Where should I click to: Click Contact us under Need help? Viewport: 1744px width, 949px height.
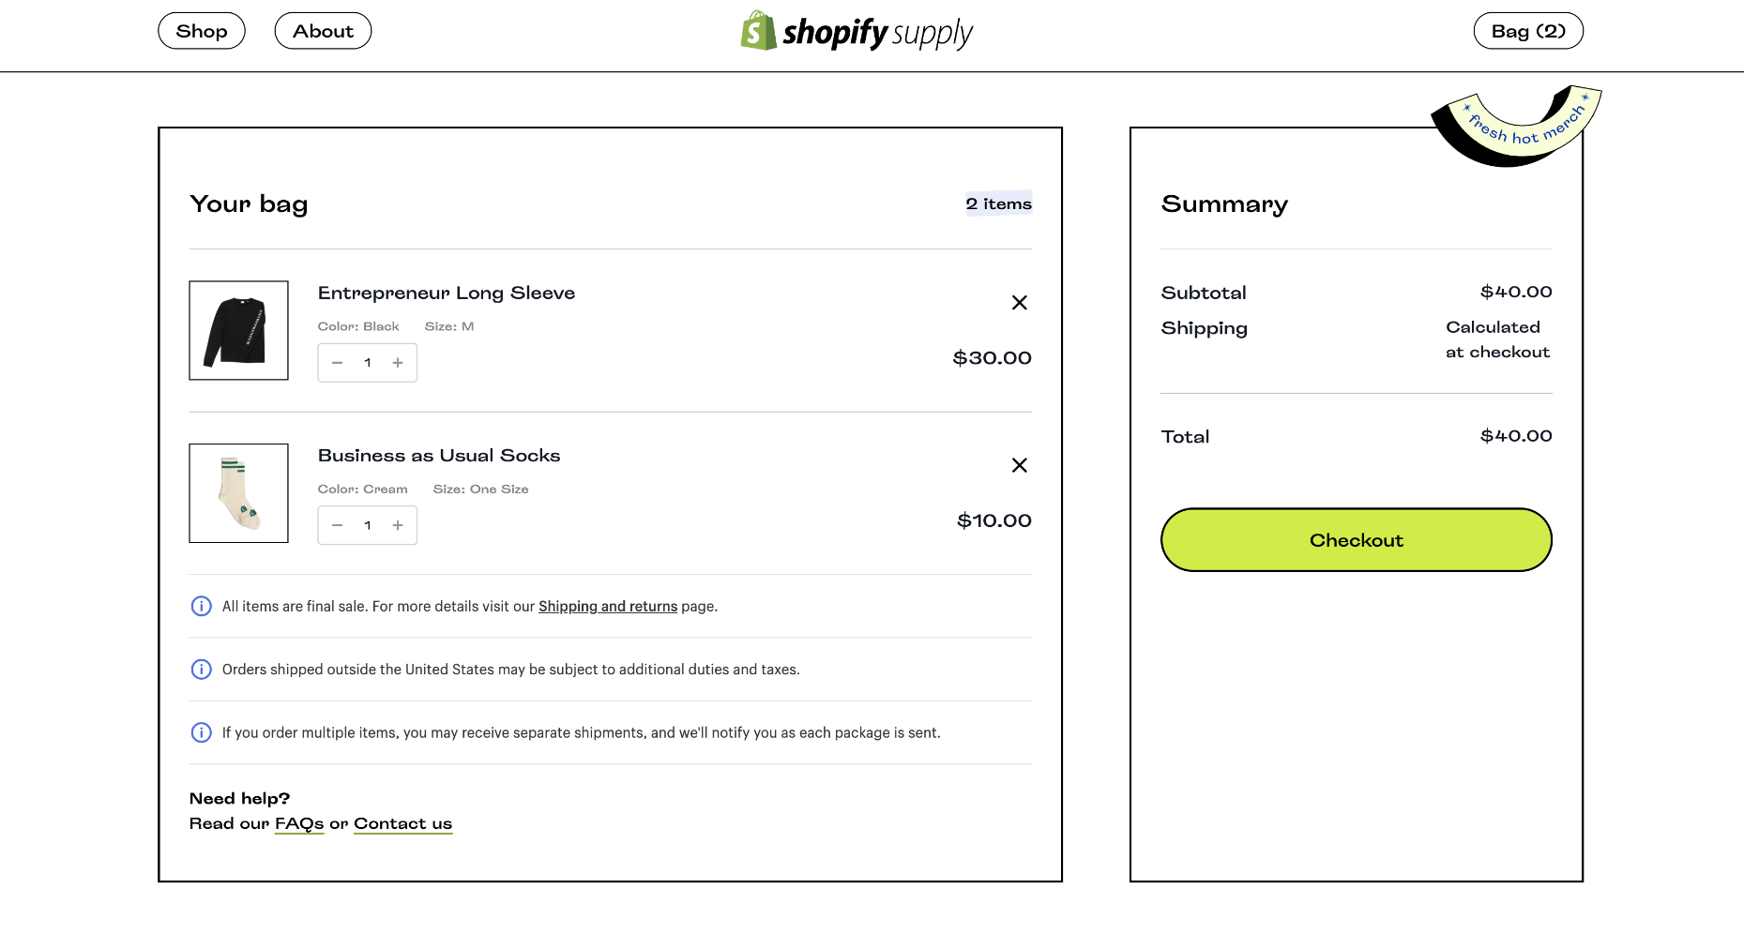pyautogui.click(x=402, y=823)
